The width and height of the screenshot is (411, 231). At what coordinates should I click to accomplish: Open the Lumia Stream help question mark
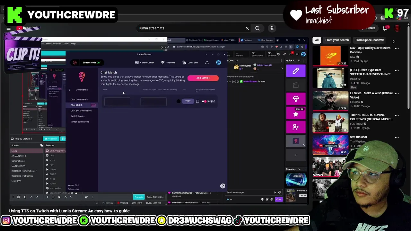(x=223, y=186)
